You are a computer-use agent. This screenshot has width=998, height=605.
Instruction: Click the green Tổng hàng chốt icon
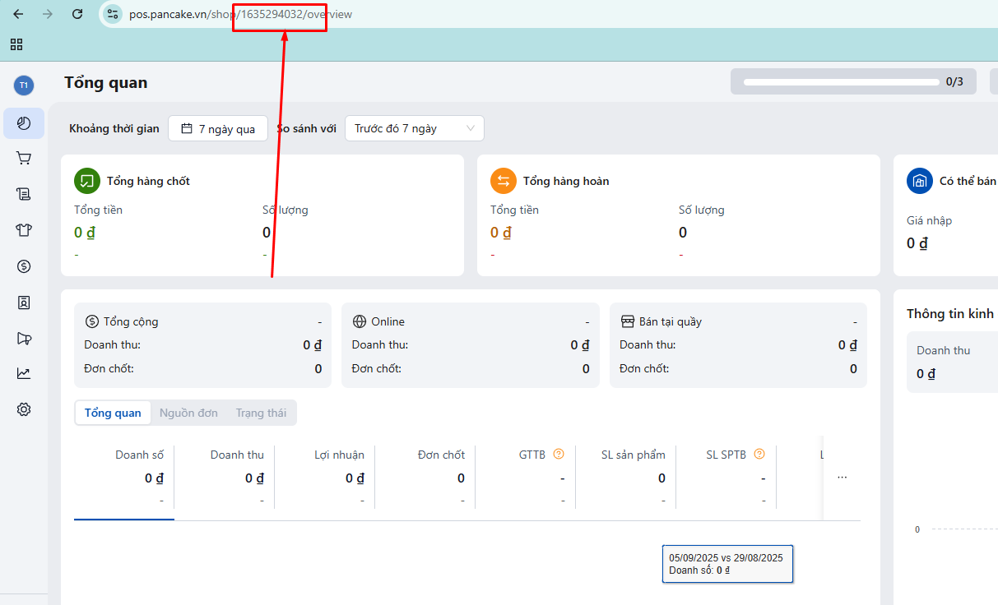point(87,181)
